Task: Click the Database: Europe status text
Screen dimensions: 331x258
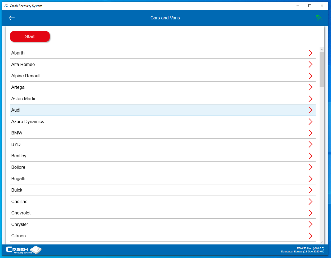Action: point(303,252)
